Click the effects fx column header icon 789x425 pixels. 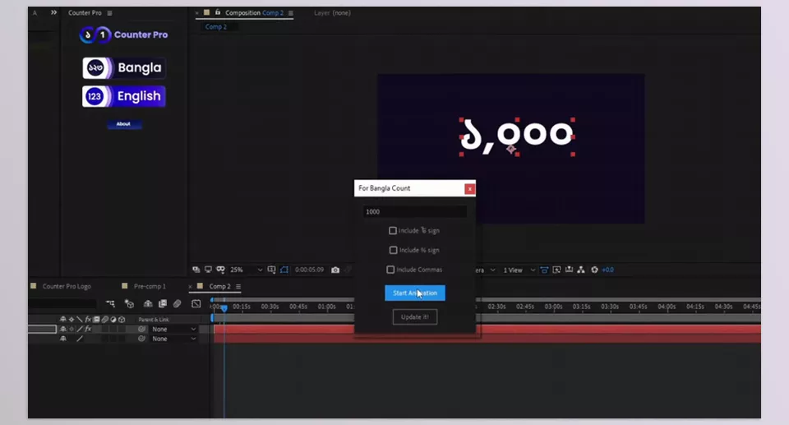[x=88, y=319]
